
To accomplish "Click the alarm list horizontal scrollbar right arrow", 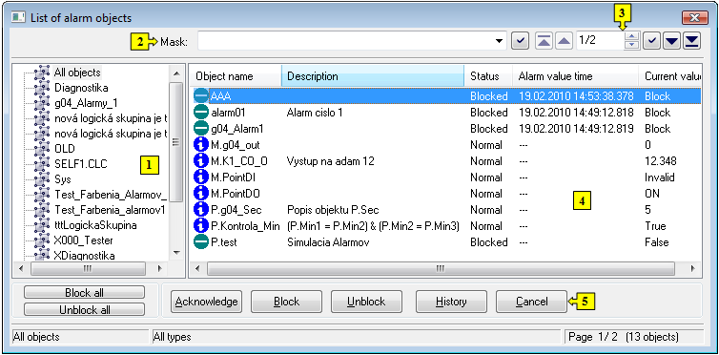I will click(x=692, y=268).
